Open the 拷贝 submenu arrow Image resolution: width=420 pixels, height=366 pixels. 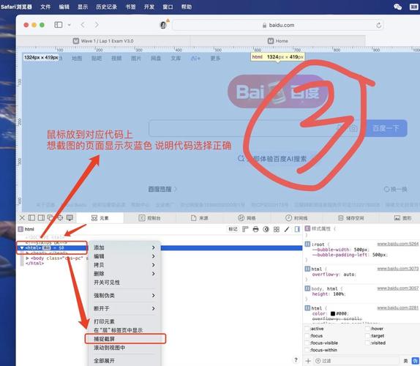[x=154, y=265]
